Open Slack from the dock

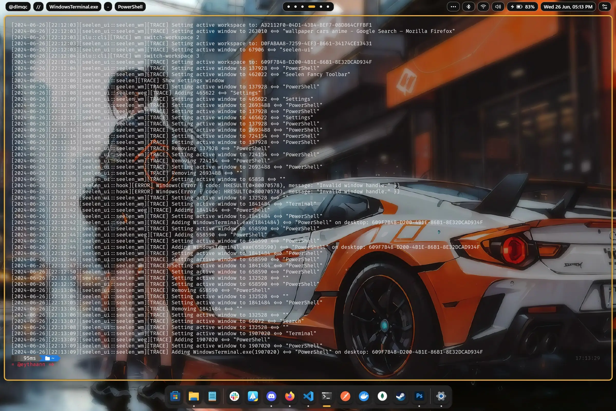coord(234,397)
